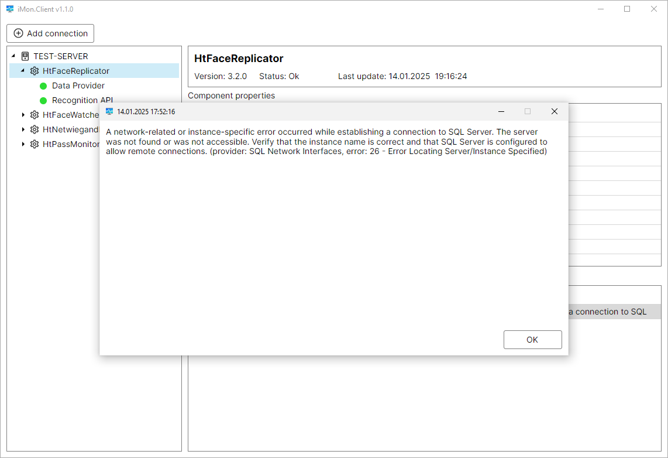Click the HtNetwiegand gear icon

35,129
